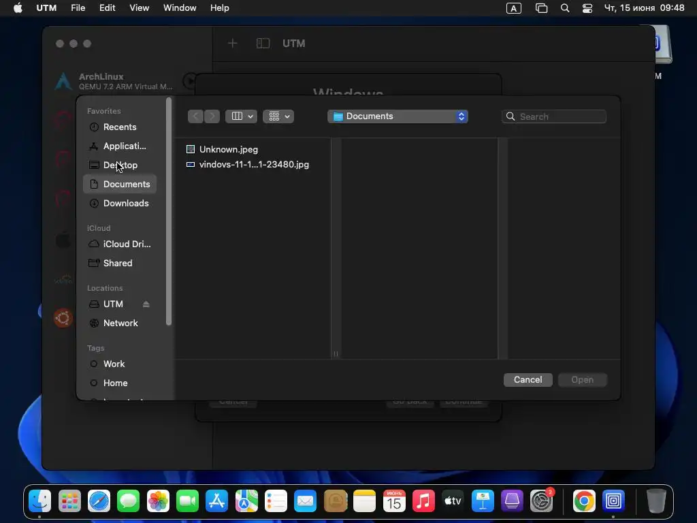
Task: Select iCloud Drive in the sidebar
Action: coord(120,244)
